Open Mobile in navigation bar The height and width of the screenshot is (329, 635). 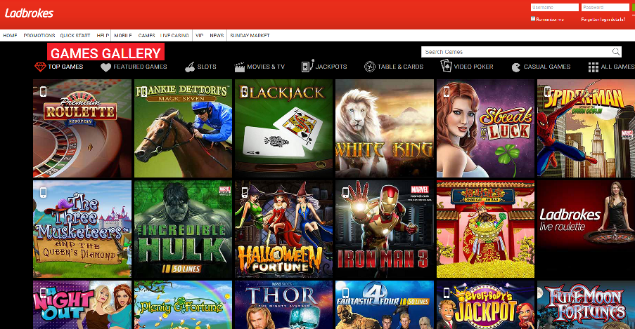point(122,36)
